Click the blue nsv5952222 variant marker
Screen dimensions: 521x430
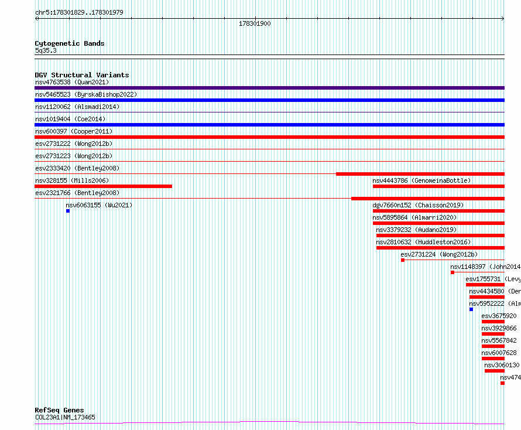coord(471,309)
